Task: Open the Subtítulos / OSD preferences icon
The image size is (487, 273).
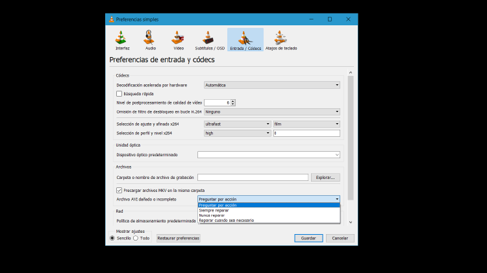Action: (x=208, y=40)
